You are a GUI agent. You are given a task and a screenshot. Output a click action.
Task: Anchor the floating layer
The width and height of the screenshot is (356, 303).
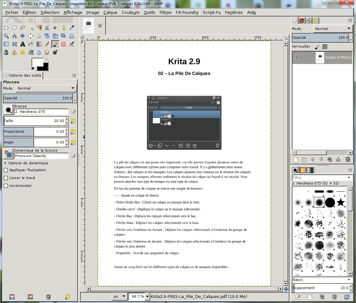pos(338,160)
